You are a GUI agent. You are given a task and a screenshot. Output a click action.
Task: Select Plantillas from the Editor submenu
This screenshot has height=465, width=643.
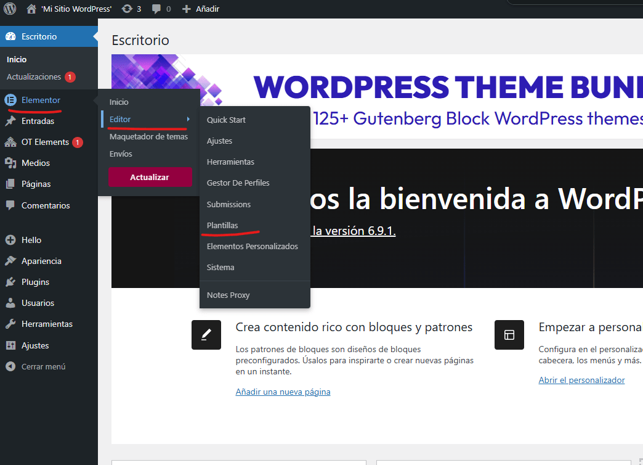tap(222, 225)
